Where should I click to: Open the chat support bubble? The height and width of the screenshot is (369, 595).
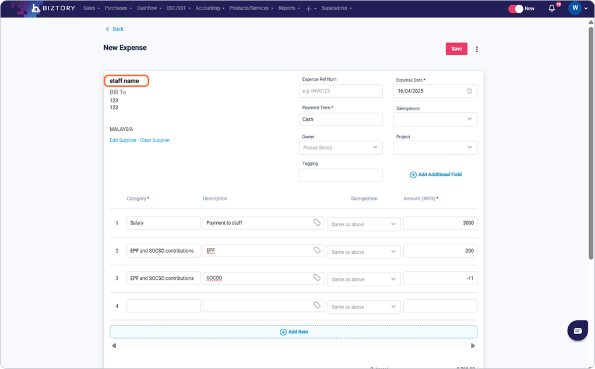pos(578,331)
